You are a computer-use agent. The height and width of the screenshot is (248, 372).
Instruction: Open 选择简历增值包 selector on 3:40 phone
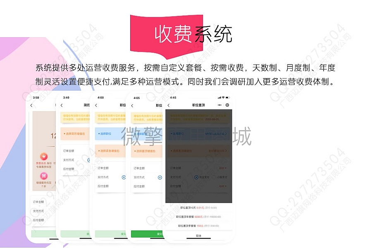tap(75, 134)
